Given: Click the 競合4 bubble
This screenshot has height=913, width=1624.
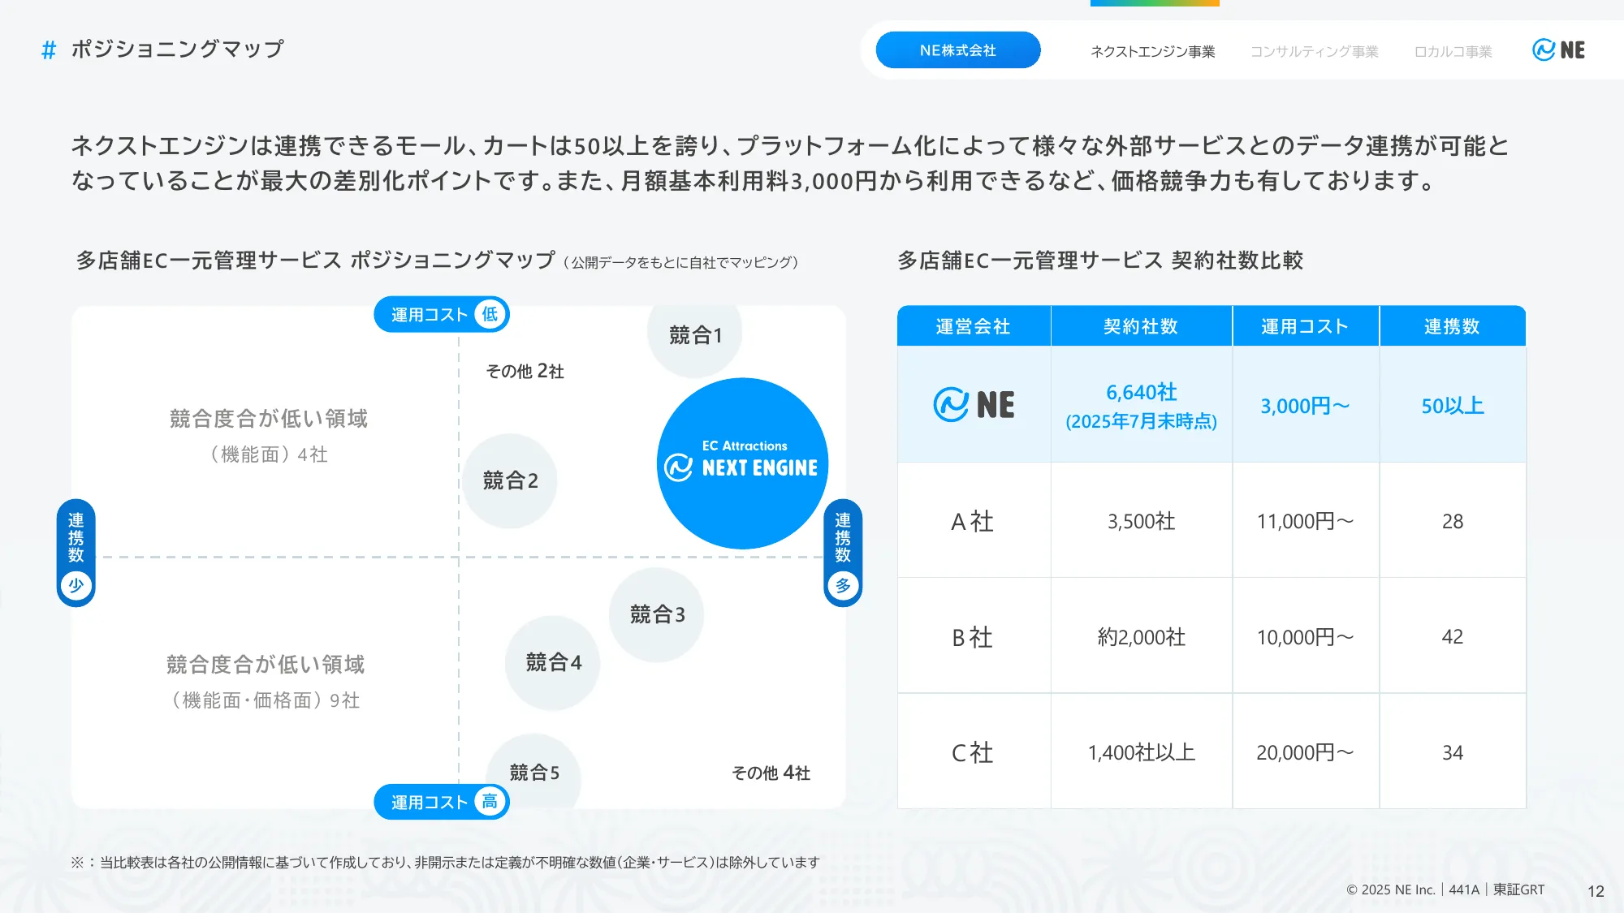Looking at the screenshot, I should (553, 662).
